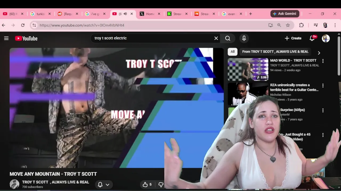341x191 pixels.
Task: Open options for Surprise (60fps) video
Action: pyautogui.click(x=323, y=110)
